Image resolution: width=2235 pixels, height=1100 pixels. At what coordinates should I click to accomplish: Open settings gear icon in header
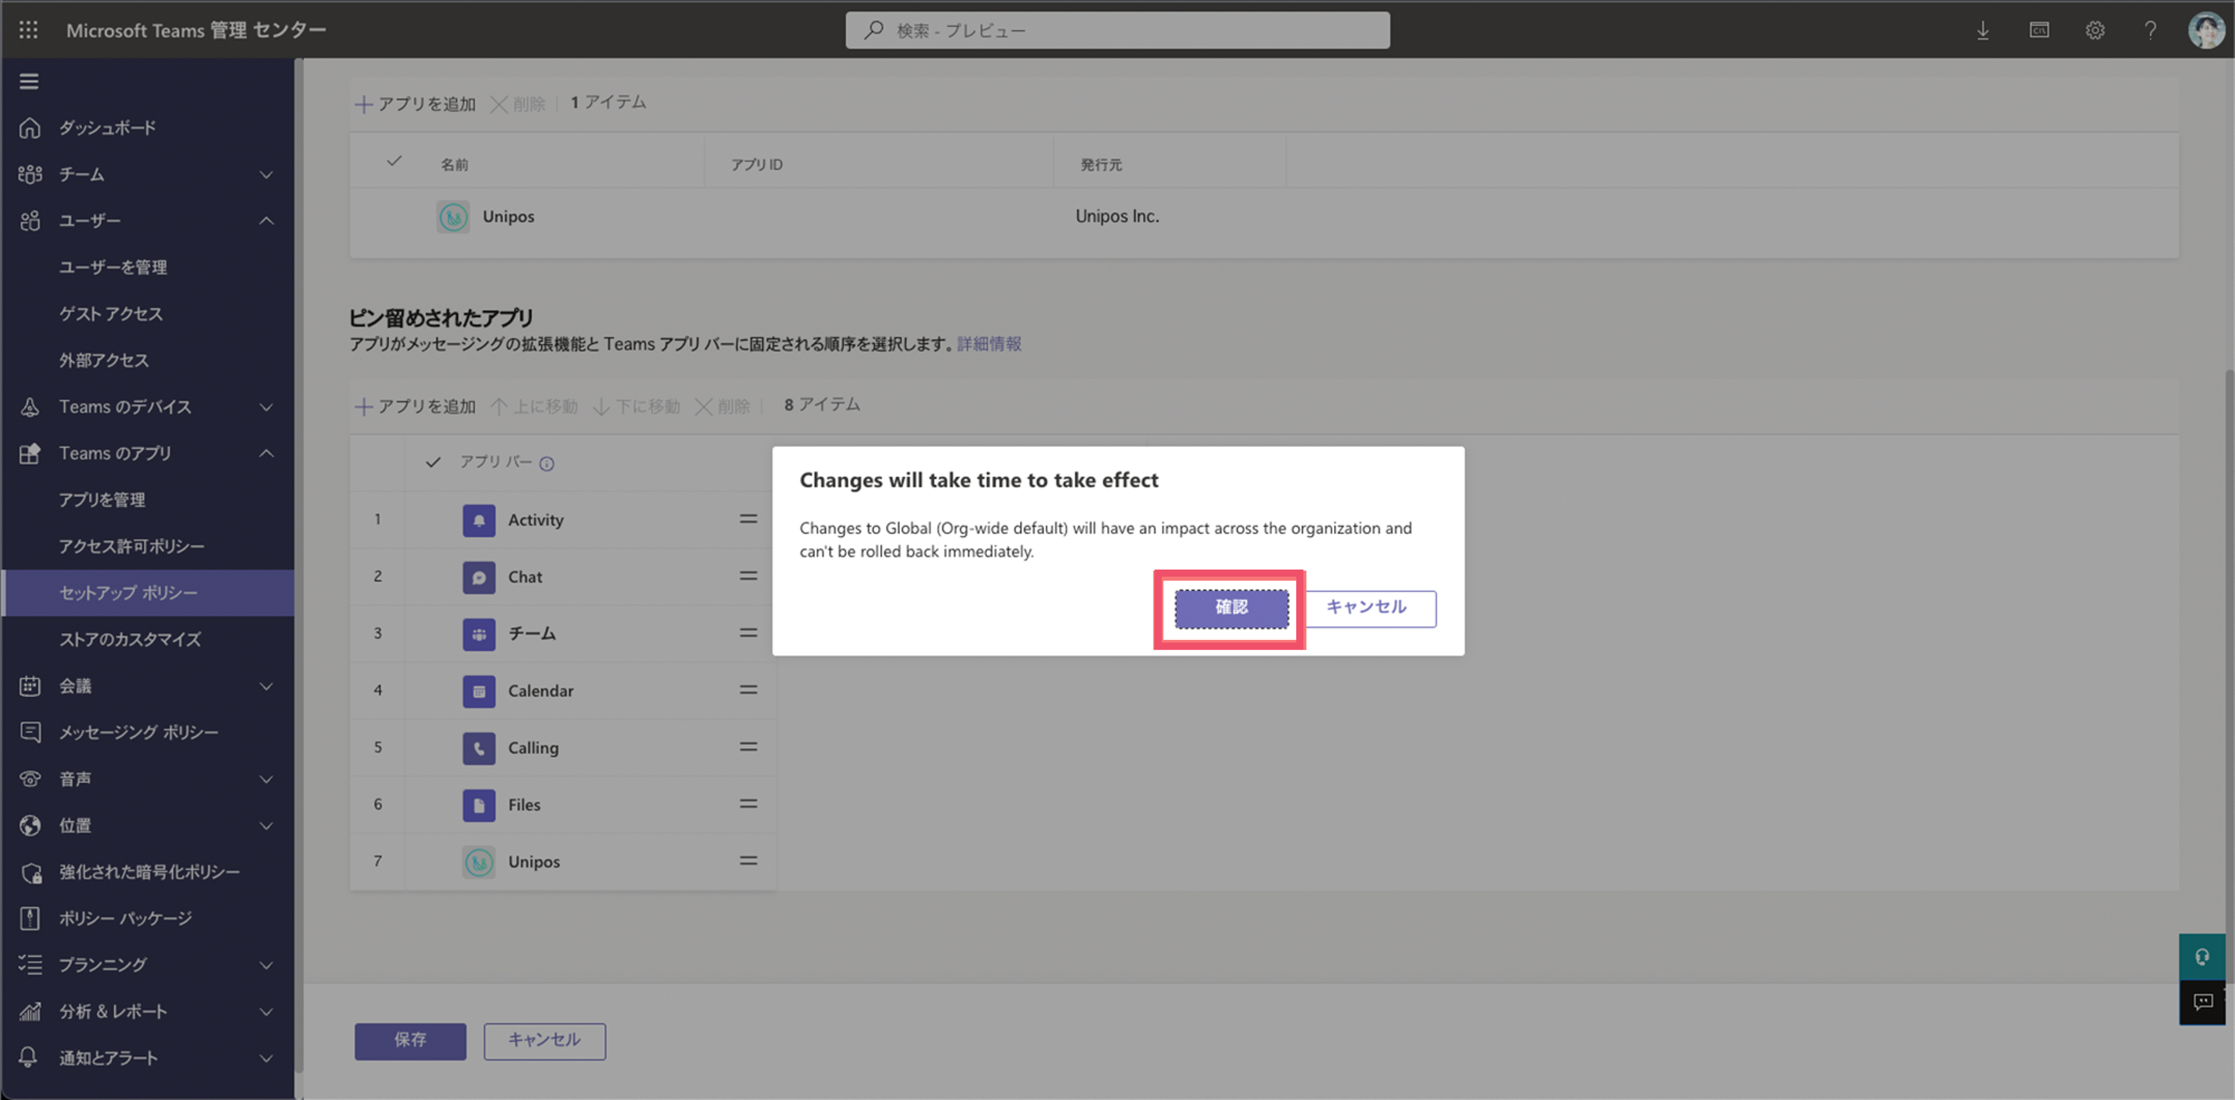tap(2094, 30)
